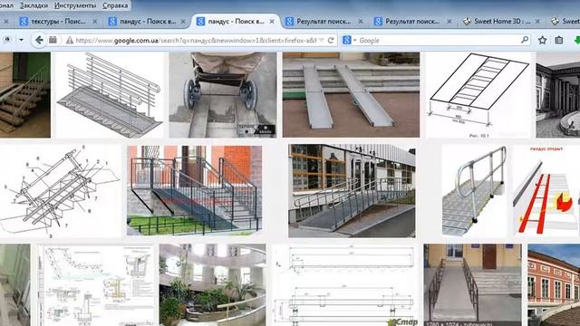Click the google.com.ua address bar URL
The height and width of the screenshot is (326, 580).
point(196,40)
